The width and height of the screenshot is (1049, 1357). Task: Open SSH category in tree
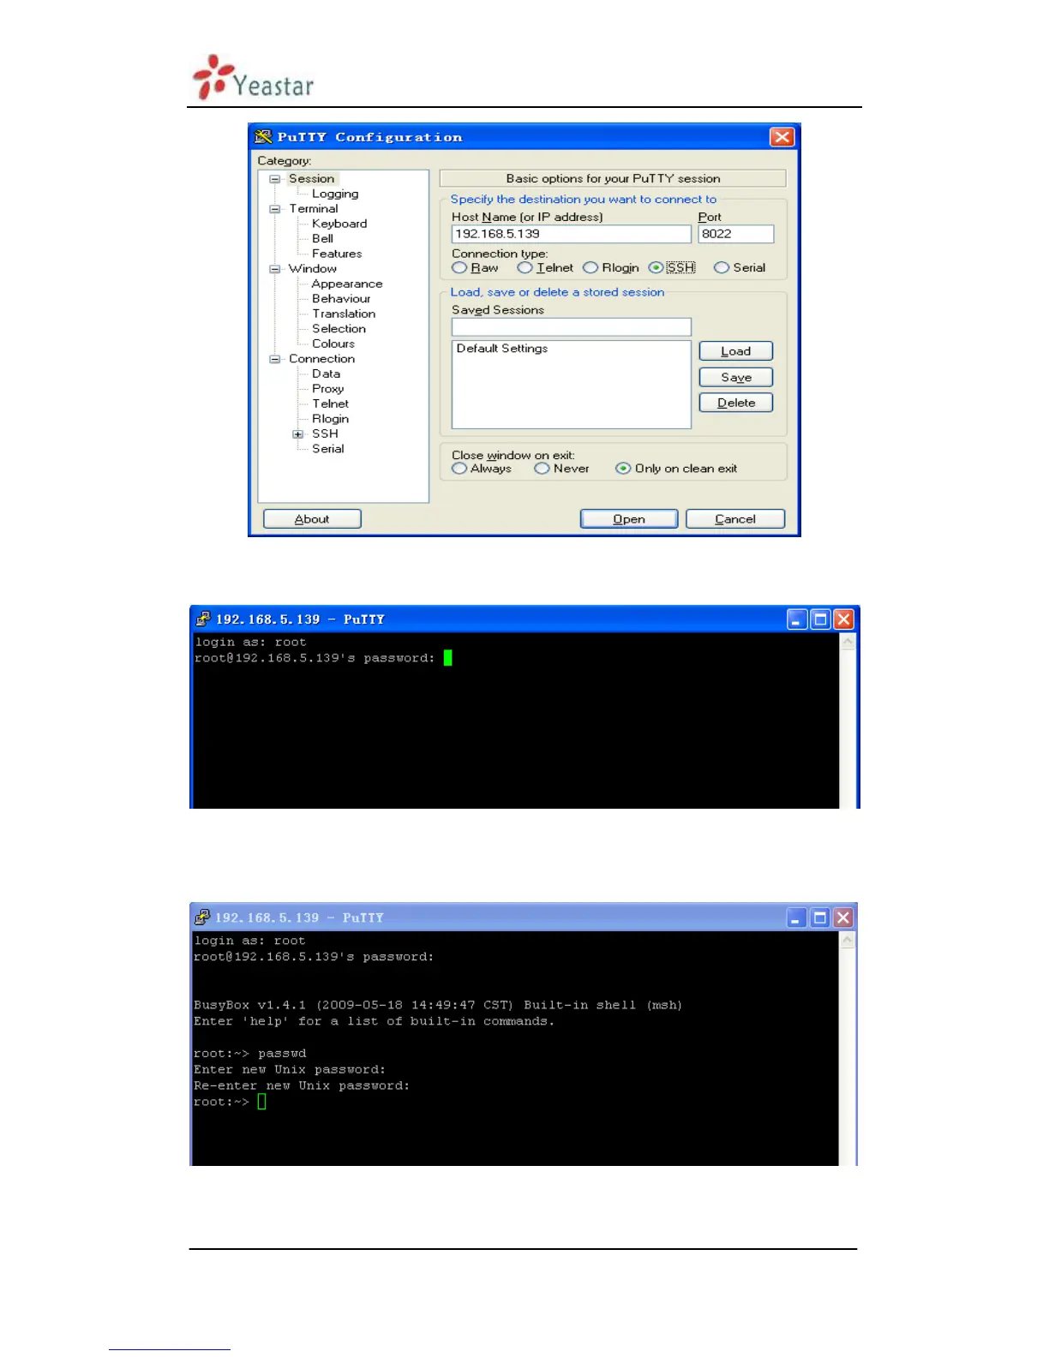(325, 433)
